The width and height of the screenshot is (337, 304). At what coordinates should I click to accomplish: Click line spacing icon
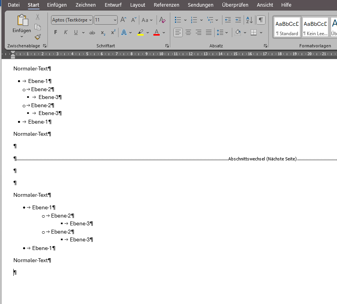[220, 32]
